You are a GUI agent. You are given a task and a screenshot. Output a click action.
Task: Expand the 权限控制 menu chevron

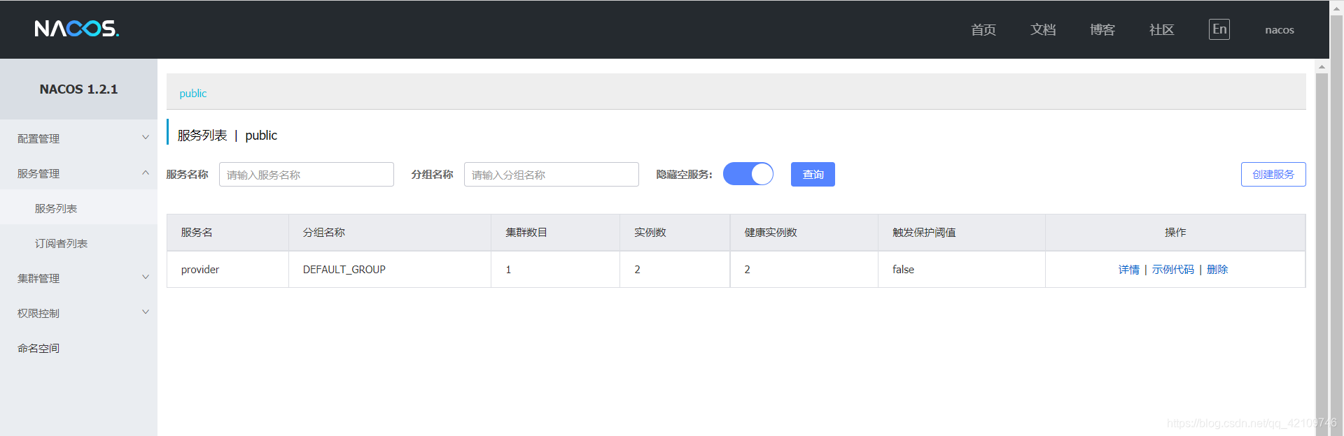(x=146, y=312)
